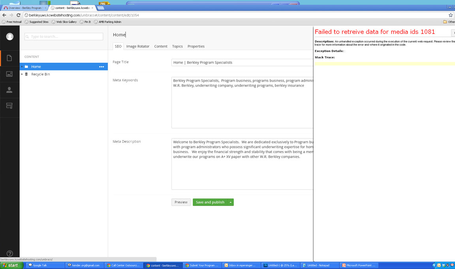Open the new tab button
This screenshot has height=269, width=455.
pyautogui.click(x=100, y=8)
